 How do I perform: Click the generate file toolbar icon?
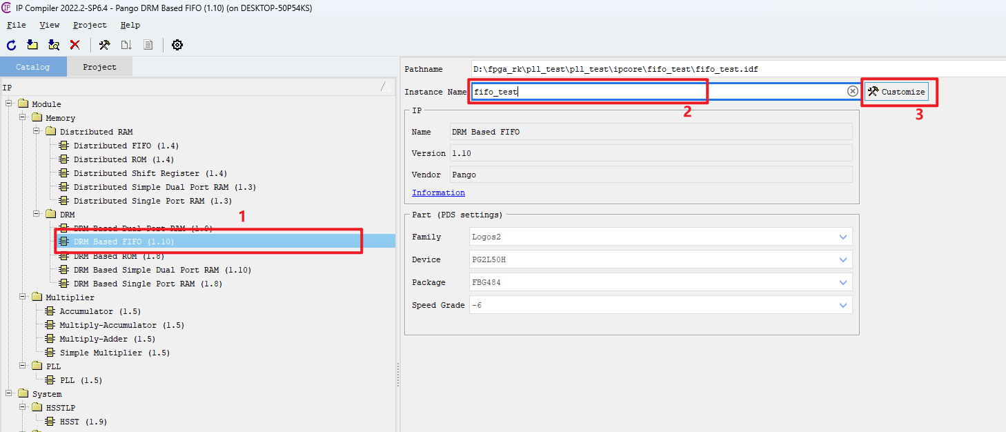click(126, 45)
